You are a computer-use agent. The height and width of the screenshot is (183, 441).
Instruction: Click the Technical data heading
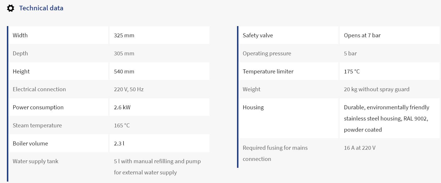(41, 8)
